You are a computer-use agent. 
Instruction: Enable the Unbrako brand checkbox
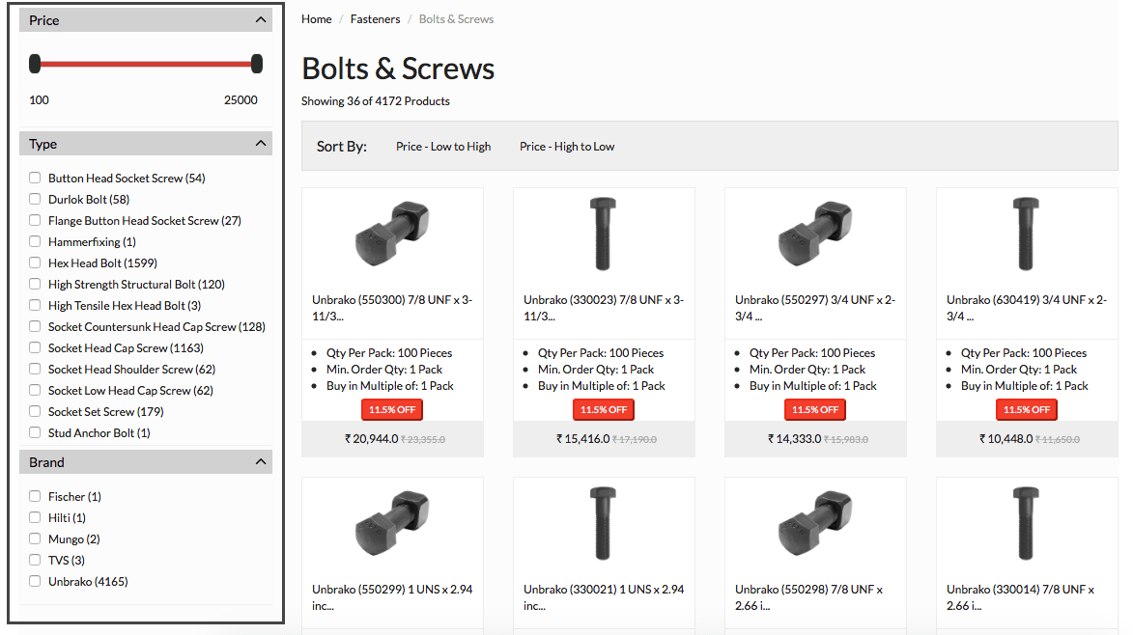35,581
